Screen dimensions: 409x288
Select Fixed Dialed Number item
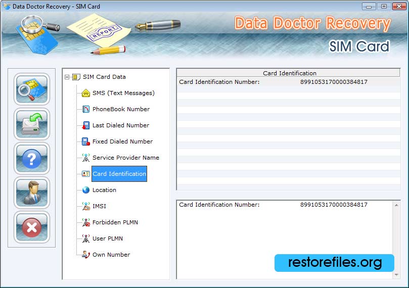click(122, 141)
